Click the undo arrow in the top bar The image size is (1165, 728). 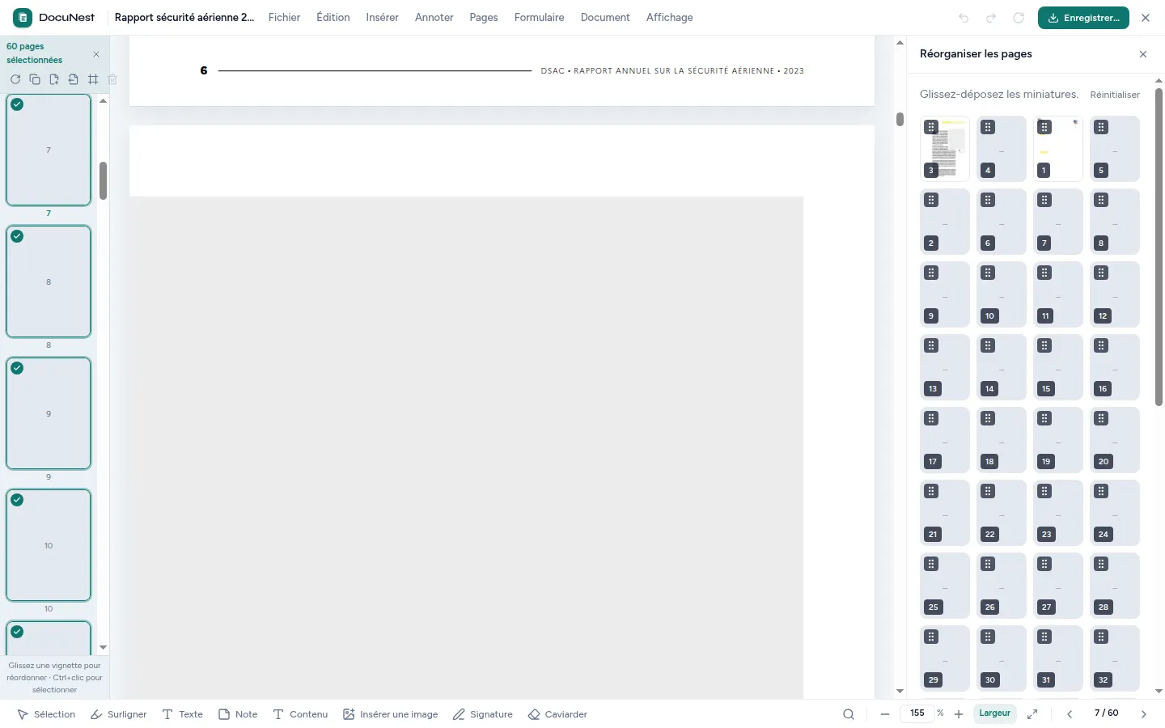[x=964, y=18]
